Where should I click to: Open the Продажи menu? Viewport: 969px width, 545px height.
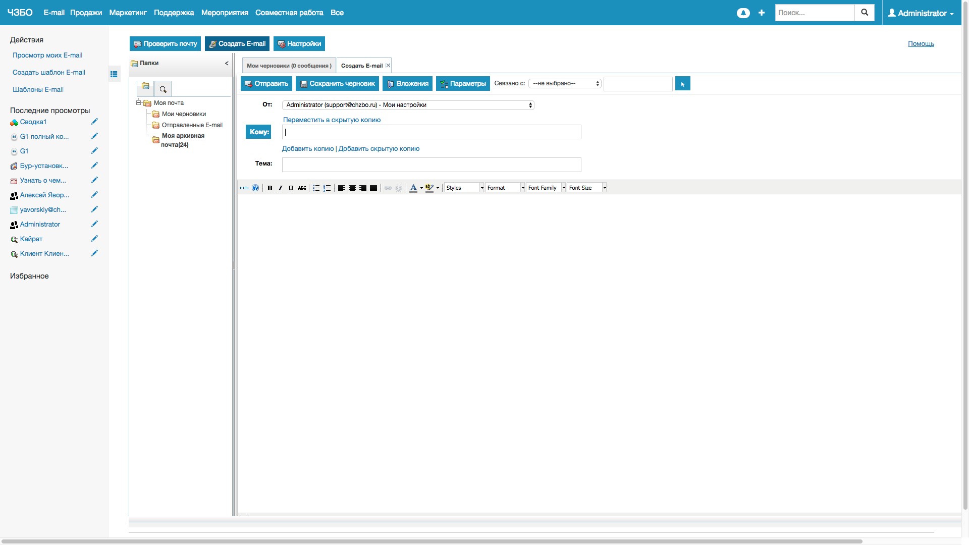pyautogui.click(x=86, y=13)
